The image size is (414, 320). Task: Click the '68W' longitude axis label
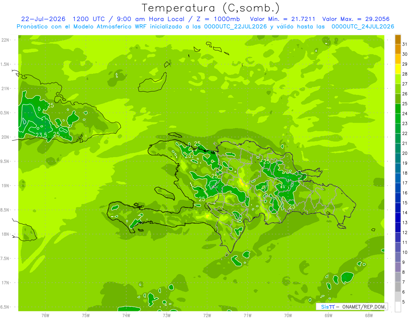[x=369, y=315]
